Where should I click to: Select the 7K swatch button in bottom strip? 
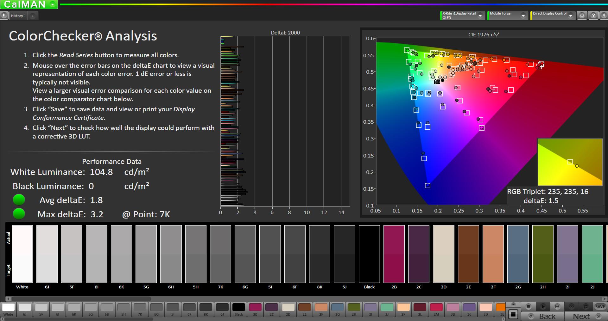pyautogui.click(x=140, y=310)
